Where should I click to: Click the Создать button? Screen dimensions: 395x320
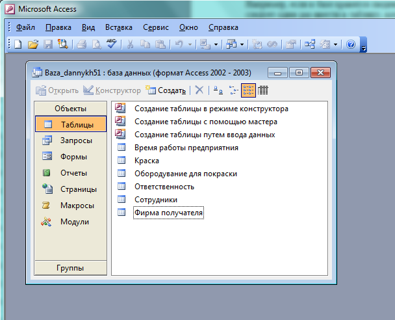166,90
